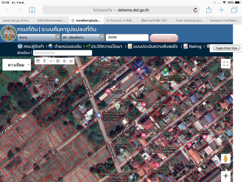242x182 pixels.
Task: Select the hand pan tool
Action: click(38, 61)
